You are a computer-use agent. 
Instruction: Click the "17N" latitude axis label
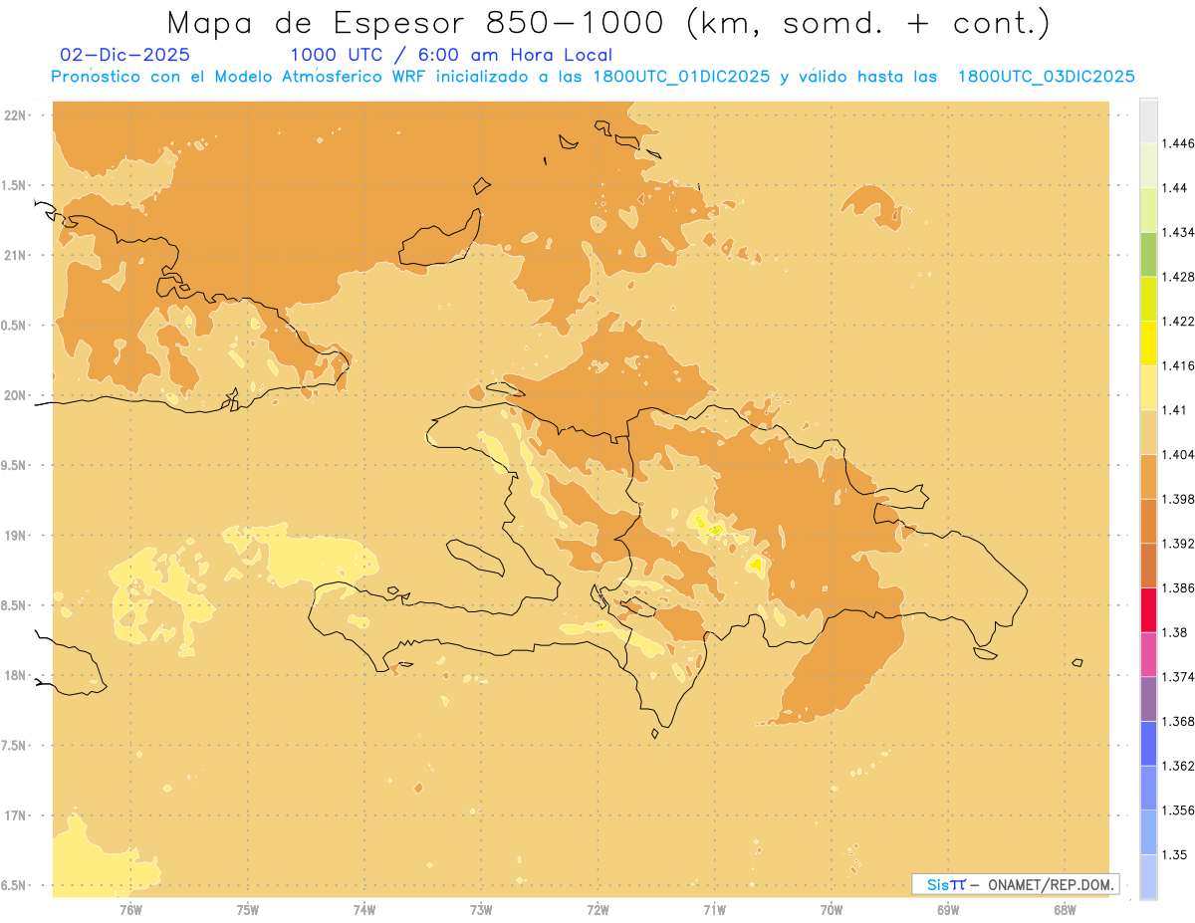(15, 815)
